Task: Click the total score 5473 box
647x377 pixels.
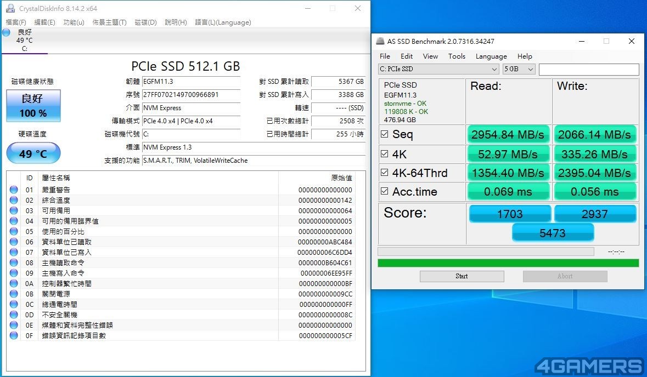Action: [x=553, y=233]
